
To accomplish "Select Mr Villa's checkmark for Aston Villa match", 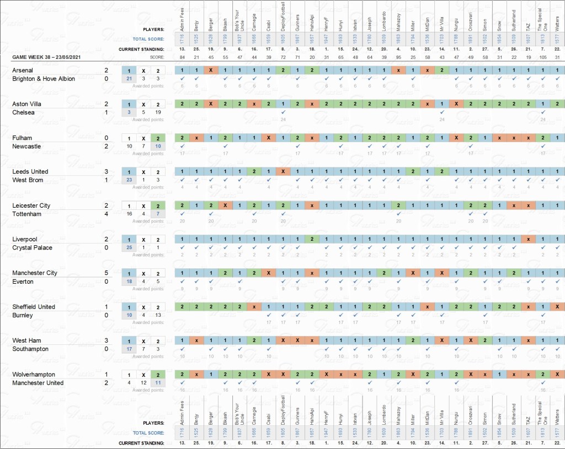I will 441,112.
